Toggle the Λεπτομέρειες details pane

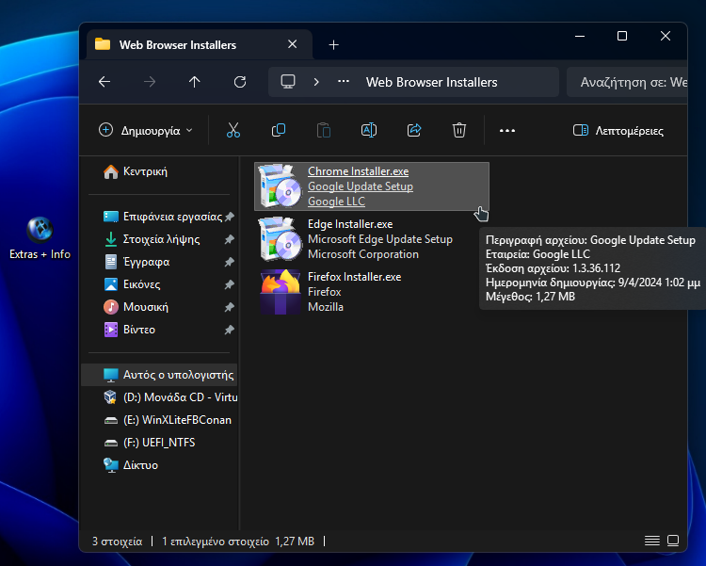pos(618,131)
